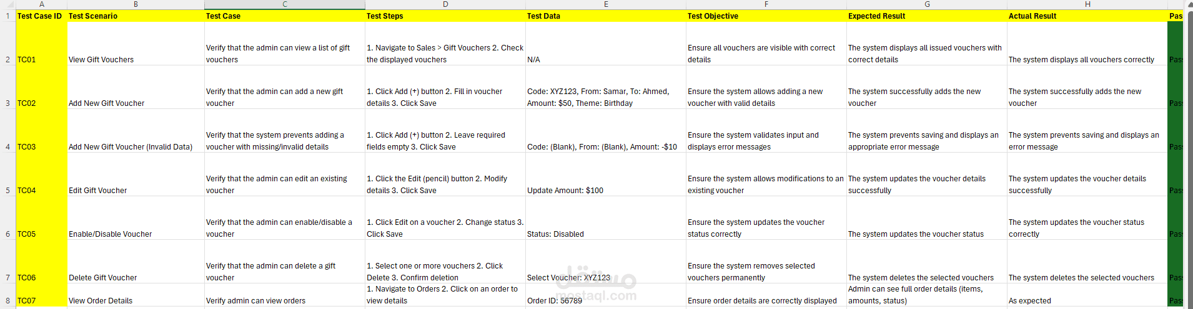
Task: Select the "Status: Disabled" test data cell
Action: pos(605,234)
